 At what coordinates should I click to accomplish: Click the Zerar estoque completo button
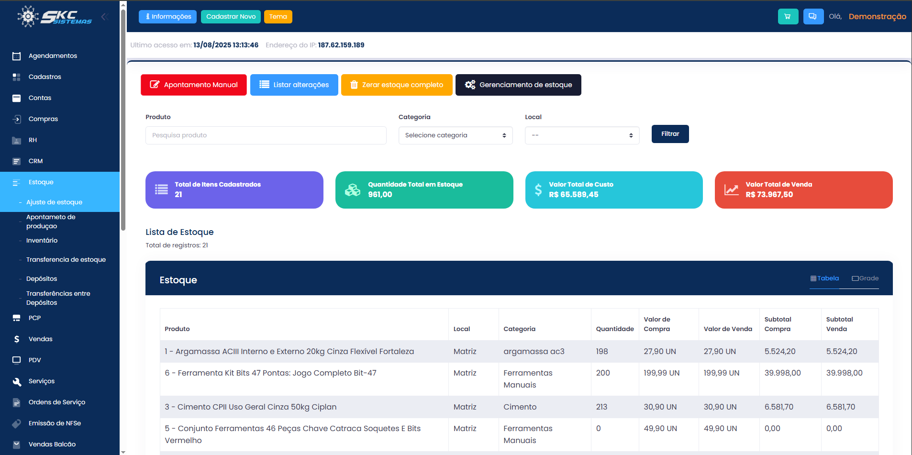pos(397,85)
